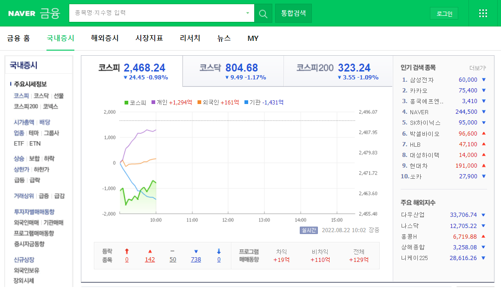Click the blue lower-limit arrow icon

(x=219, y=251)
